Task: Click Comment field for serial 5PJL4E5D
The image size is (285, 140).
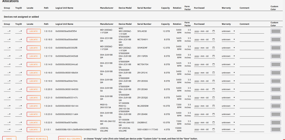Action: pos(252,31)
